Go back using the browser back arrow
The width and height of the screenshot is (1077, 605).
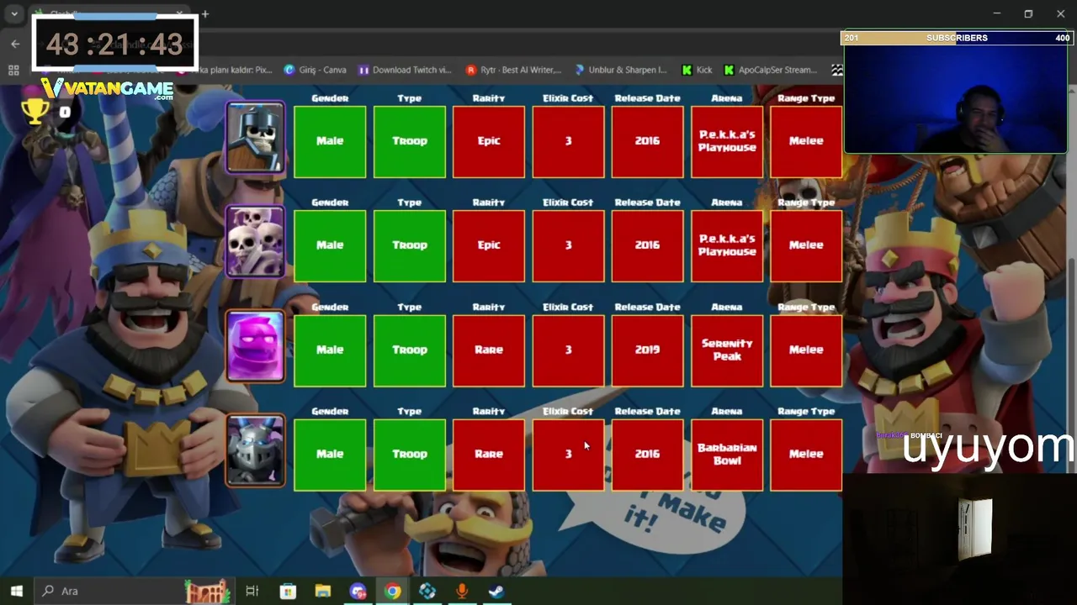tap(15, 44)
